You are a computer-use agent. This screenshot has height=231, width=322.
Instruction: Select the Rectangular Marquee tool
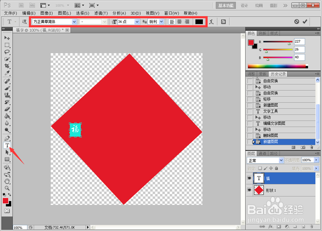[x=7, y=45]
